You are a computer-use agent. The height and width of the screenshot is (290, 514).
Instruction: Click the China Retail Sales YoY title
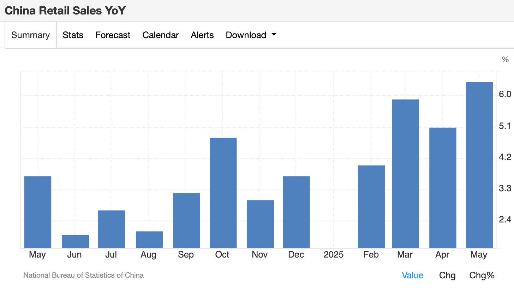pyautogui.click(x=65, y=11)
